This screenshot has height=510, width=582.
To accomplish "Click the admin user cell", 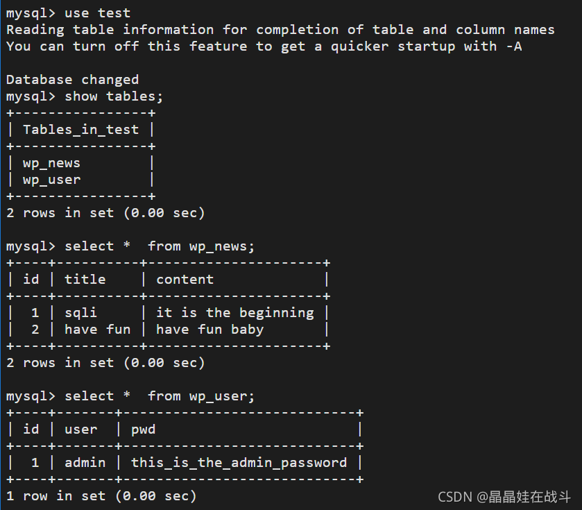I will pos(85,463).
